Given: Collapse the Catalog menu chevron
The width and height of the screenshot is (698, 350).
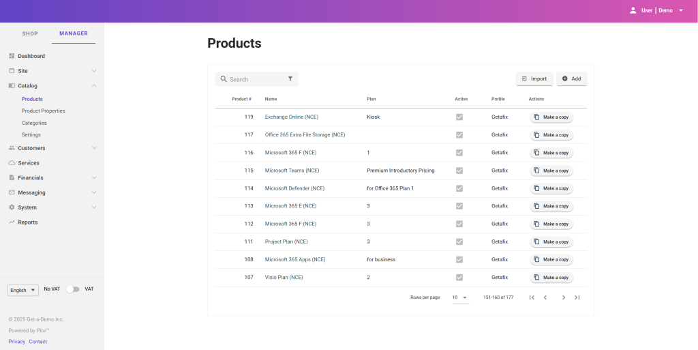Looking at the screenshot, I should click(x=94, y=85).
